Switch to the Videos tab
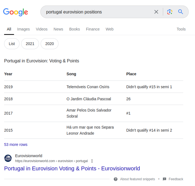 (41, 29)
